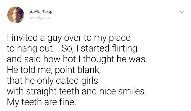
Task: Open the blurred display name above tweet
Action: [x=40, y=12]
